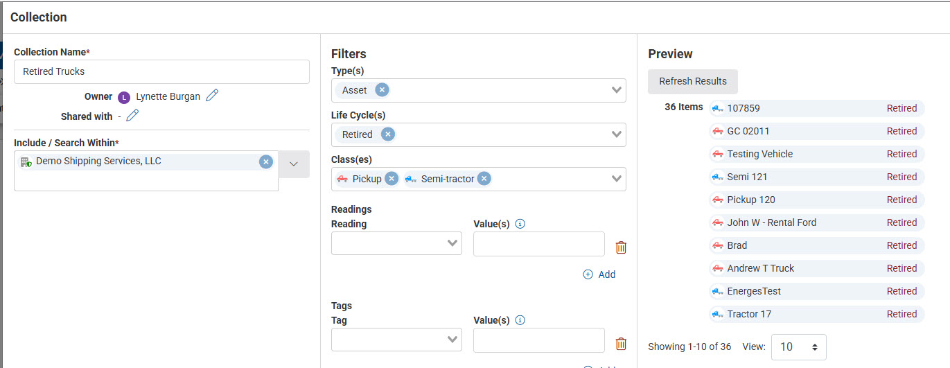This screenshot has width=950, height=368.
Task: Click Refresh Results button
Action: click(693, 81)
